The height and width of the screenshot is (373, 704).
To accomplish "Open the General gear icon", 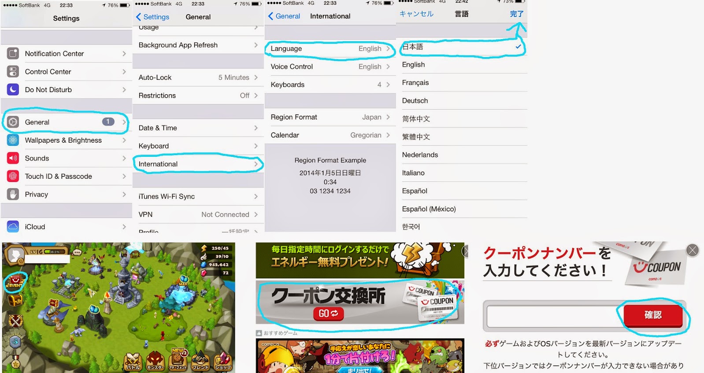I will [x=13, y=122].
